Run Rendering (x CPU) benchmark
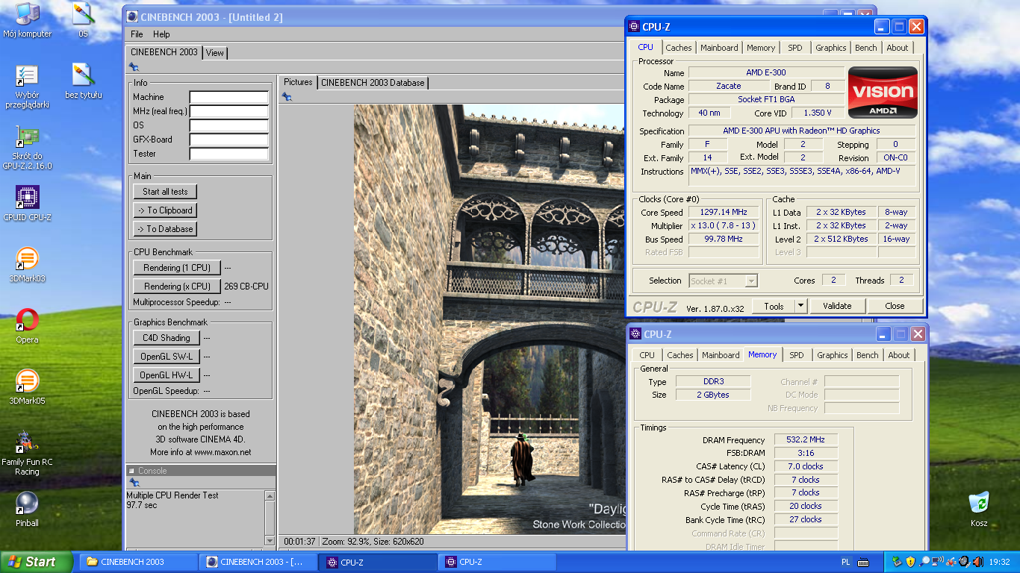This screenshot has height=573, width=1020. tap(177, 286)
